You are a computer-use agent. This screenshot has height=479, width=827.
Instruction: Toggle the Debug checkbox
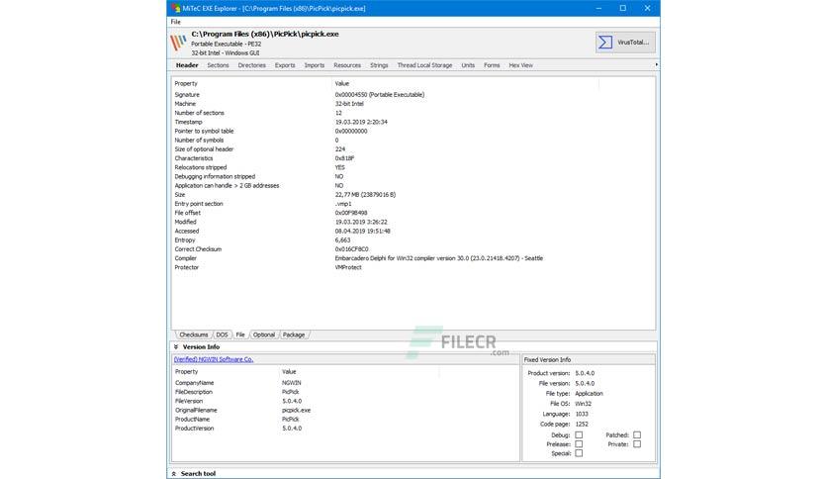tap(579, 435)
